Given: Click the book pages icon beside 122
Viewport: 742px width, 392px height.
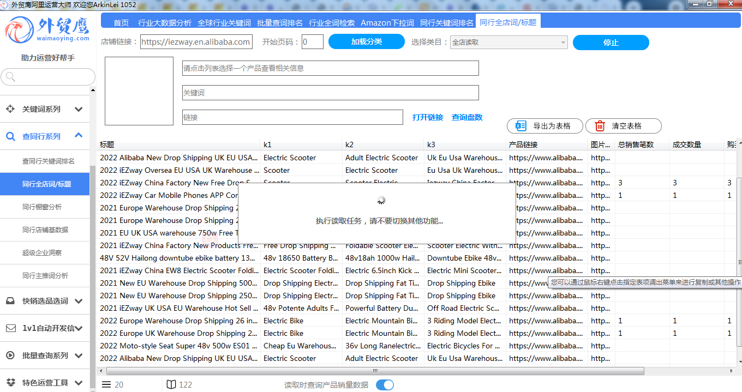Looking at the screenshot, I should click(171, 384).
